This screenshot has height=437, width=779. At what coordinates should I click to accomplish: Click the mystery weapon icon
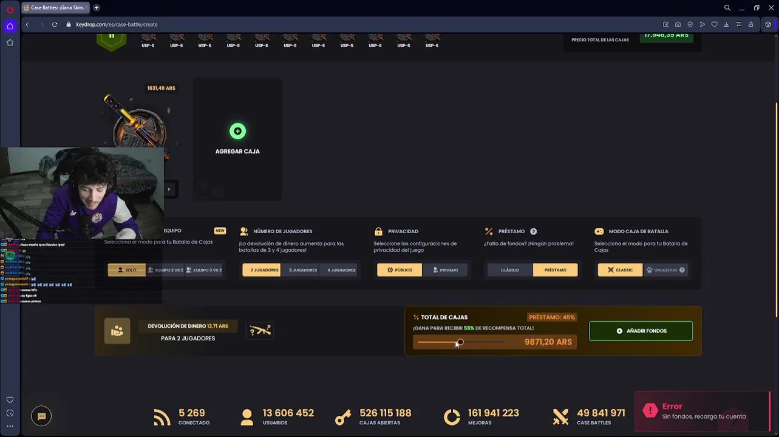[x=260, y=330]
